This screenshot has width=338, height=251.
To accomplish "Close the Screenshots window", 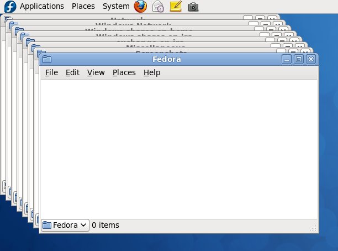I will [x=305, y=51].
